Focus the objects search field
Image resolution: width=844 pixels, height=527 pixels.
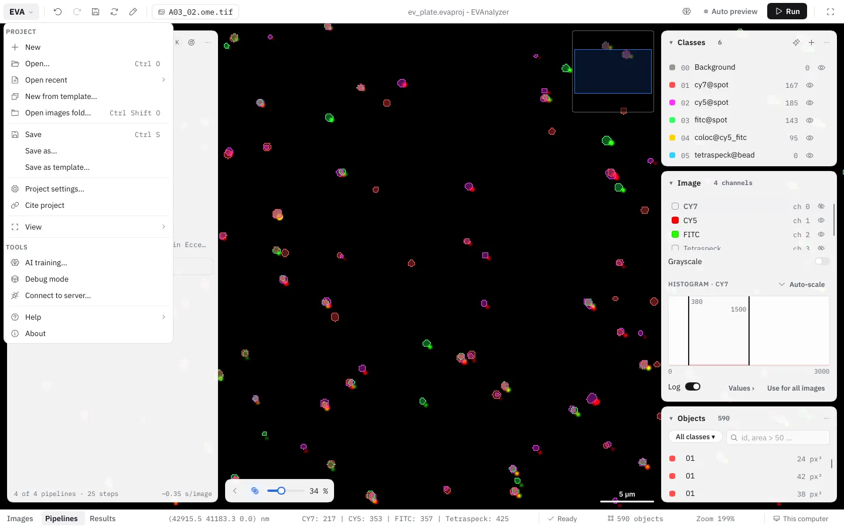(778, 437)
